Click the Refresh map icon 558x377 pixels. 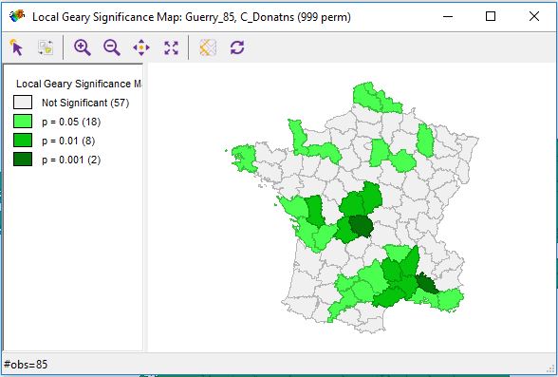[x=237, y=47]
